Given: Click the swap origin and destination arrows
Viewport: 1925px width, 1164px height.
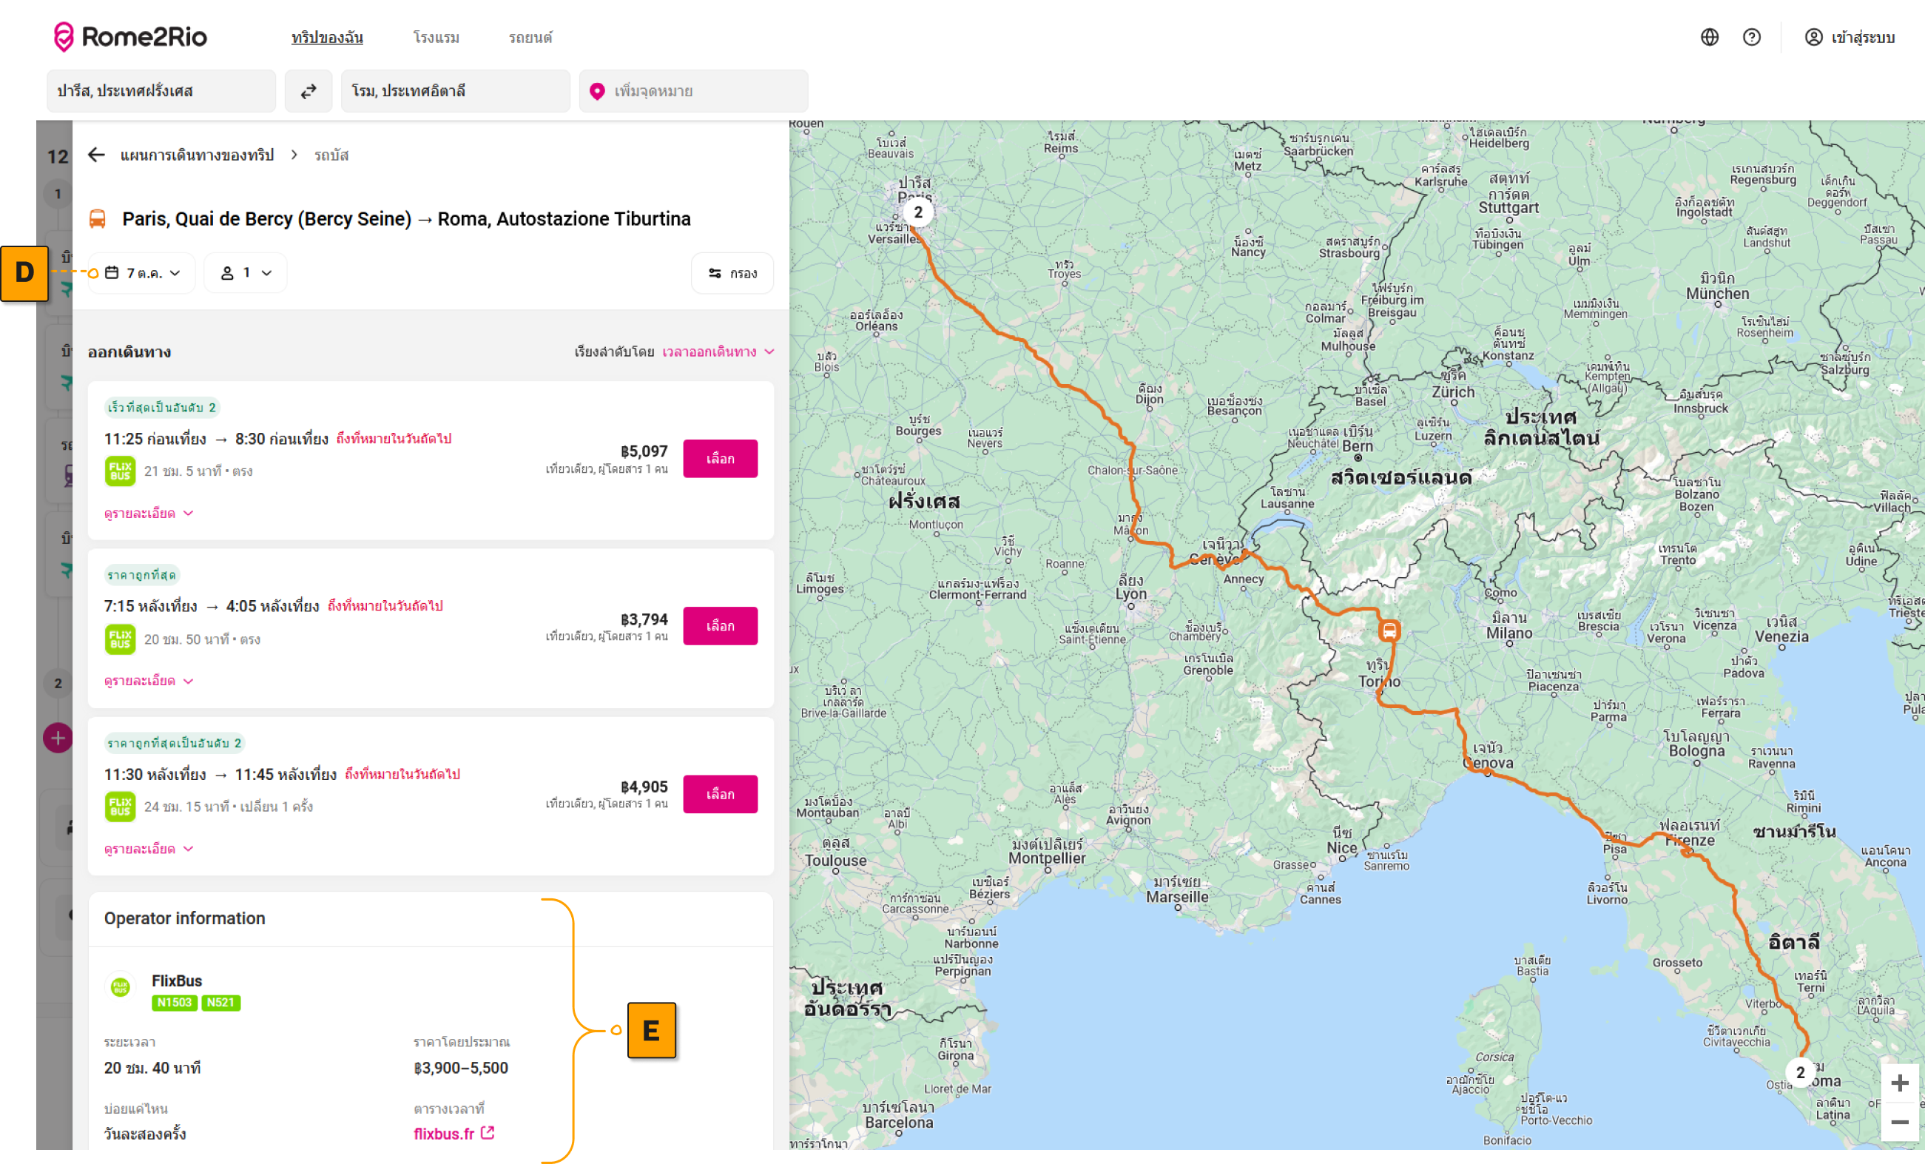Looking at the screenshot, I should 309,92.
